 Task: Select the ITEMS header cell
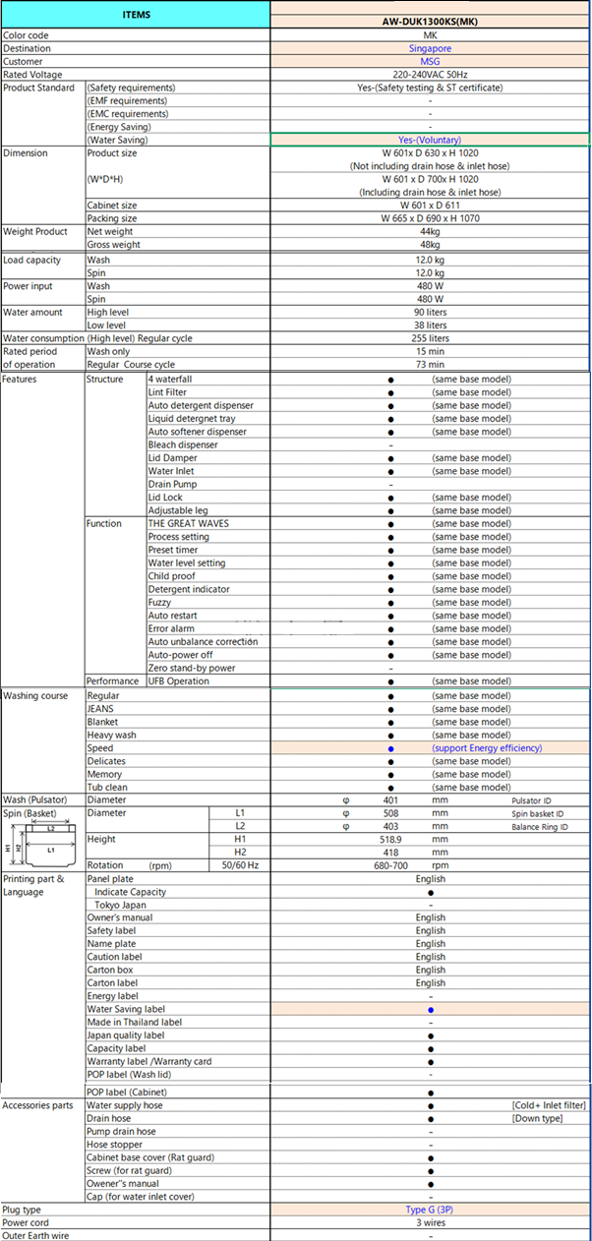[x=136, y=15]
